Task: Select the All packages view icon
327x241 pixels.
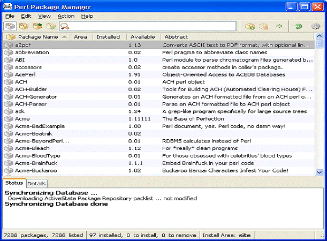Action: point(10,26)
